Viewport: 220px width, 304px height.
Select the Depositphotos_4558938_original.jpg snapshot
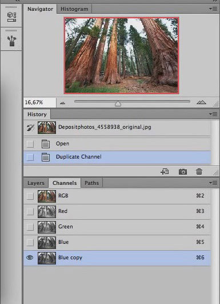(117, 128)
